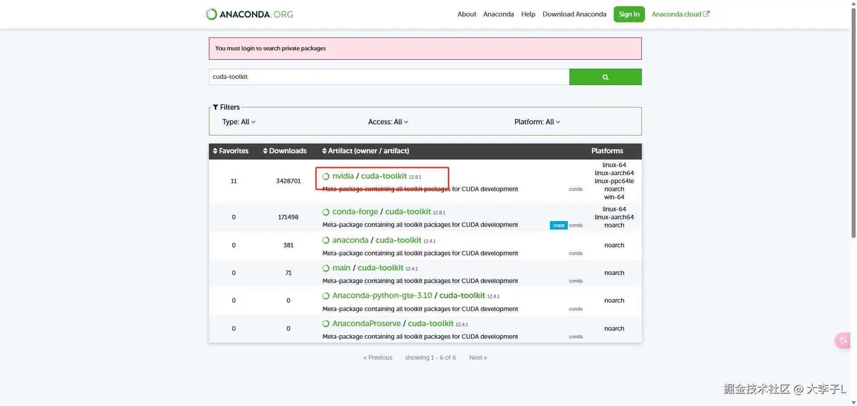Click the win-64 platform label

[614, 197]
